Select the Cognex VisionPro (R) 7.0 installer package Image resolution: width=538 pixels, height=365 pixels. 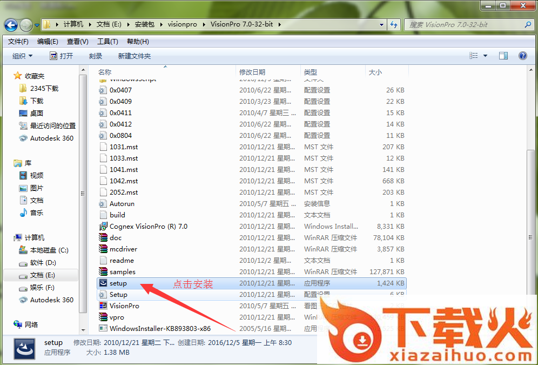[x=252, y=226]
